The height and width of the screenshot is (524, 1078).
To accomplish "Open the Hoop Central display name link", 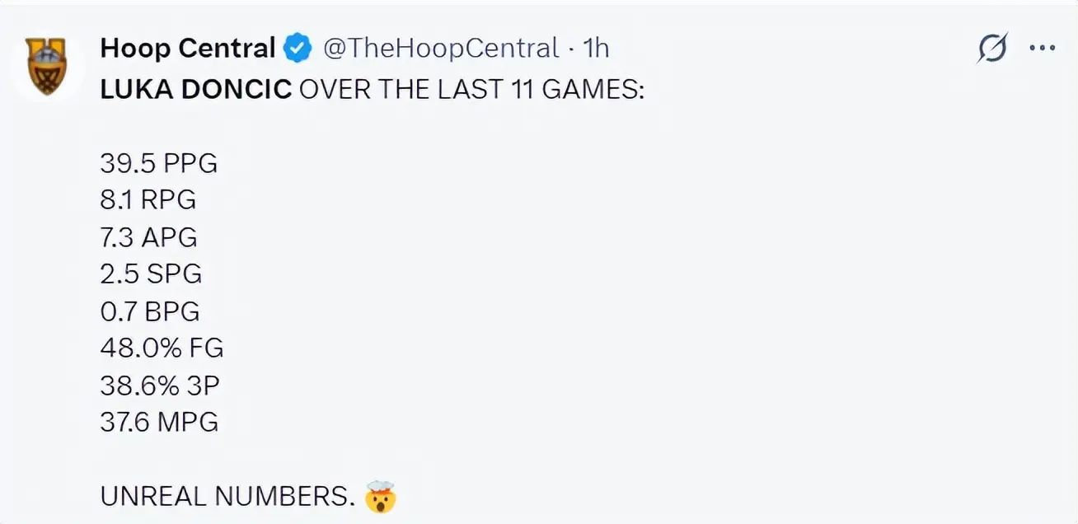I will pos(187,49).
